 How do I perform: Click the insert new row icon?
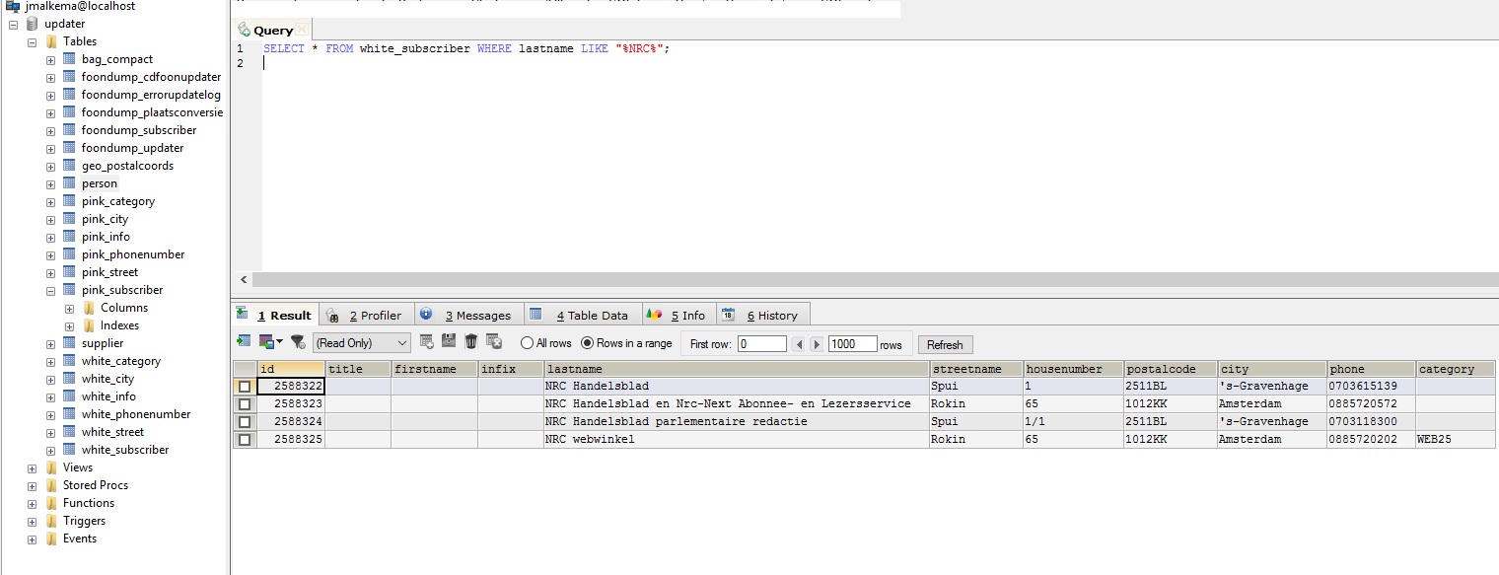(x=427, y=341)
